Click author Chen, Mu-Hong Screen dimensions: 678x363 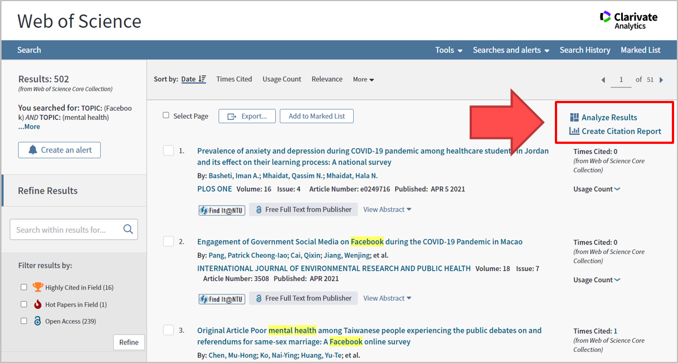(x=233, y=355)
